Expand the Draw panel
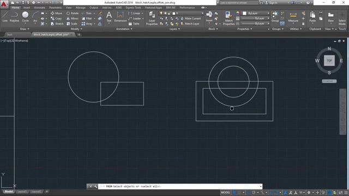Image resolution: width=349 pixels, height=196 pixels. 25,29
